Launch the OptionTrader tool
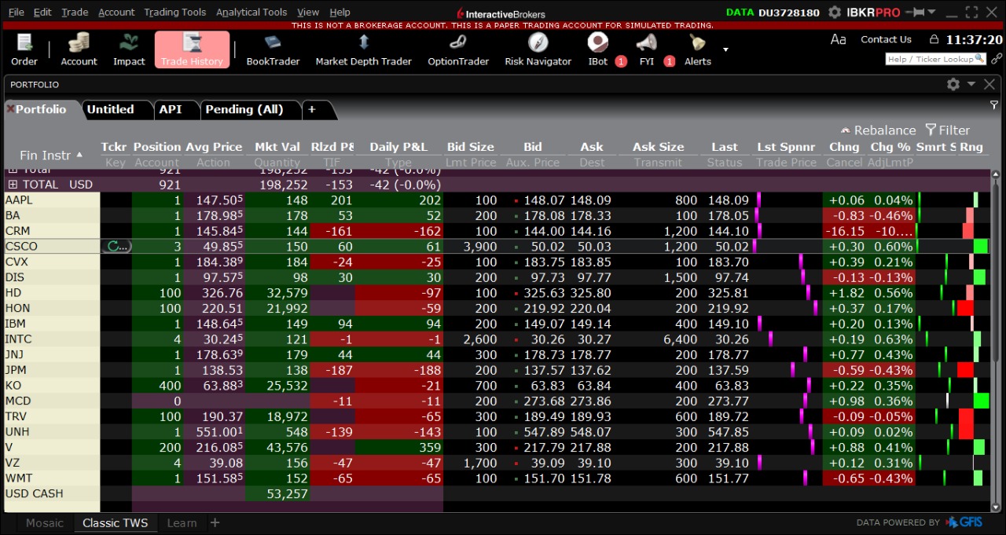The width and height of the screenshot is (1006, 535). point(458,49)
